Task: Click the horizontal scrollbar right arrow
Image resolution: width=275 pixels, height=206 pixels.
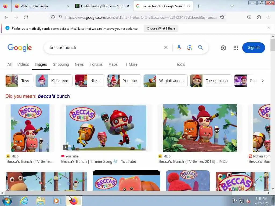Action: click(268, 193)
